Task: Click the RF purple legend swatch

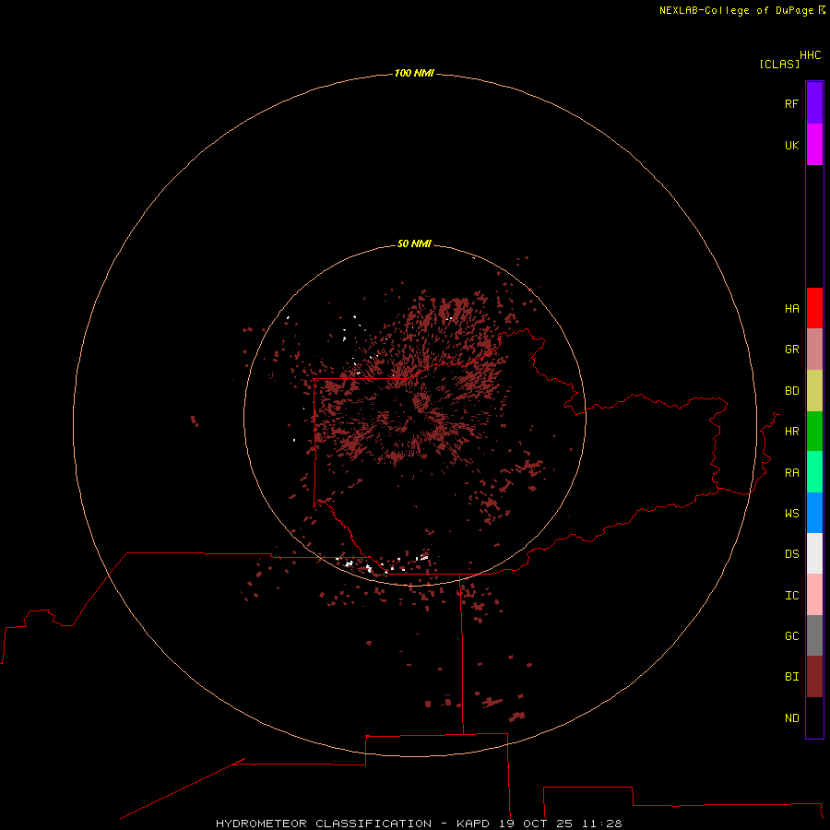Action: (814, 103)
